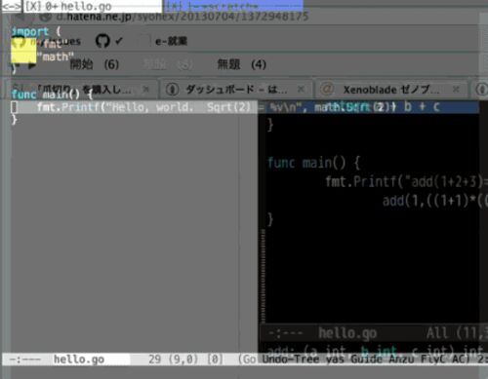This screenshot has height=379, width=488.
Task: Open the 無題 (4) bookmark folder
Action: click(242, 64)
